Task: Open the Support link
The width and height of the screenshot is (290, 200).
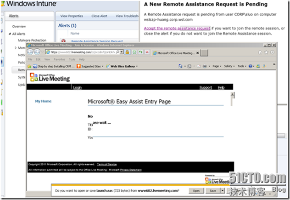Action: [206, 87]
